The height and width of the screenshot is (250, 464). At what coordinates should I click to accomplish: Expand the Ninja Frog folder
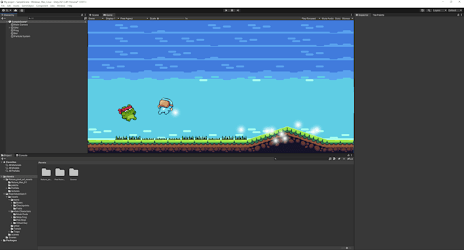coord(12,217)
